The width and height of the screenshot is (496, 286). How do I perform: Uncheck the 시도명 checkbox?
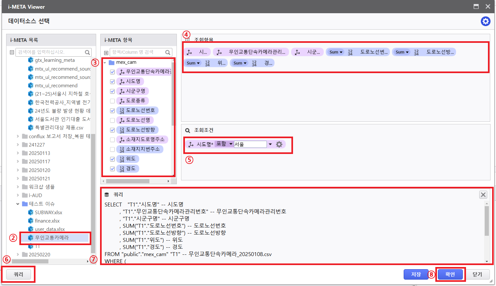(112, 81)
